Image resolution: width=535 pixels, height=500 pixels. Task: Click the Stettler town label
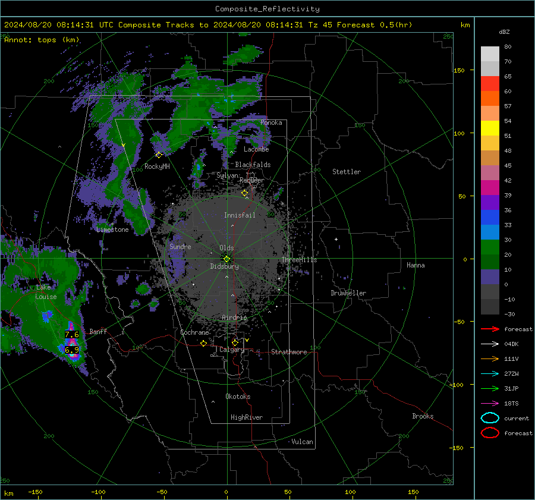point(347,172)
